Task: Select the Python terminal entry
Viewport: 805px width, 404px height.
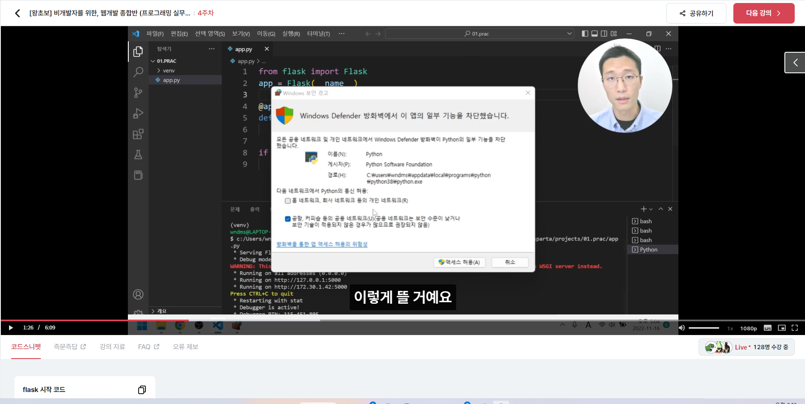Action: (x=653, y=249)
